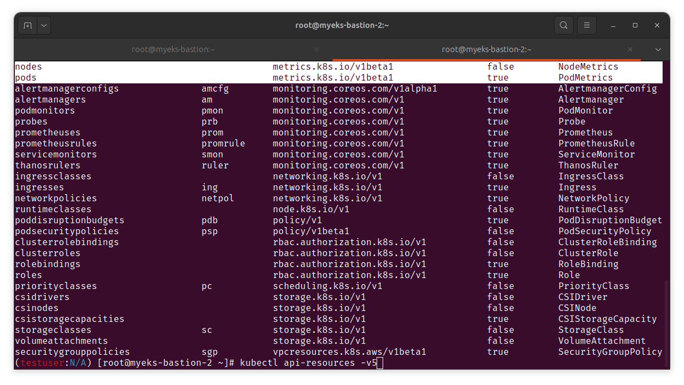
Task: Click the 'prometheuses' resource name
Action: 48,132
